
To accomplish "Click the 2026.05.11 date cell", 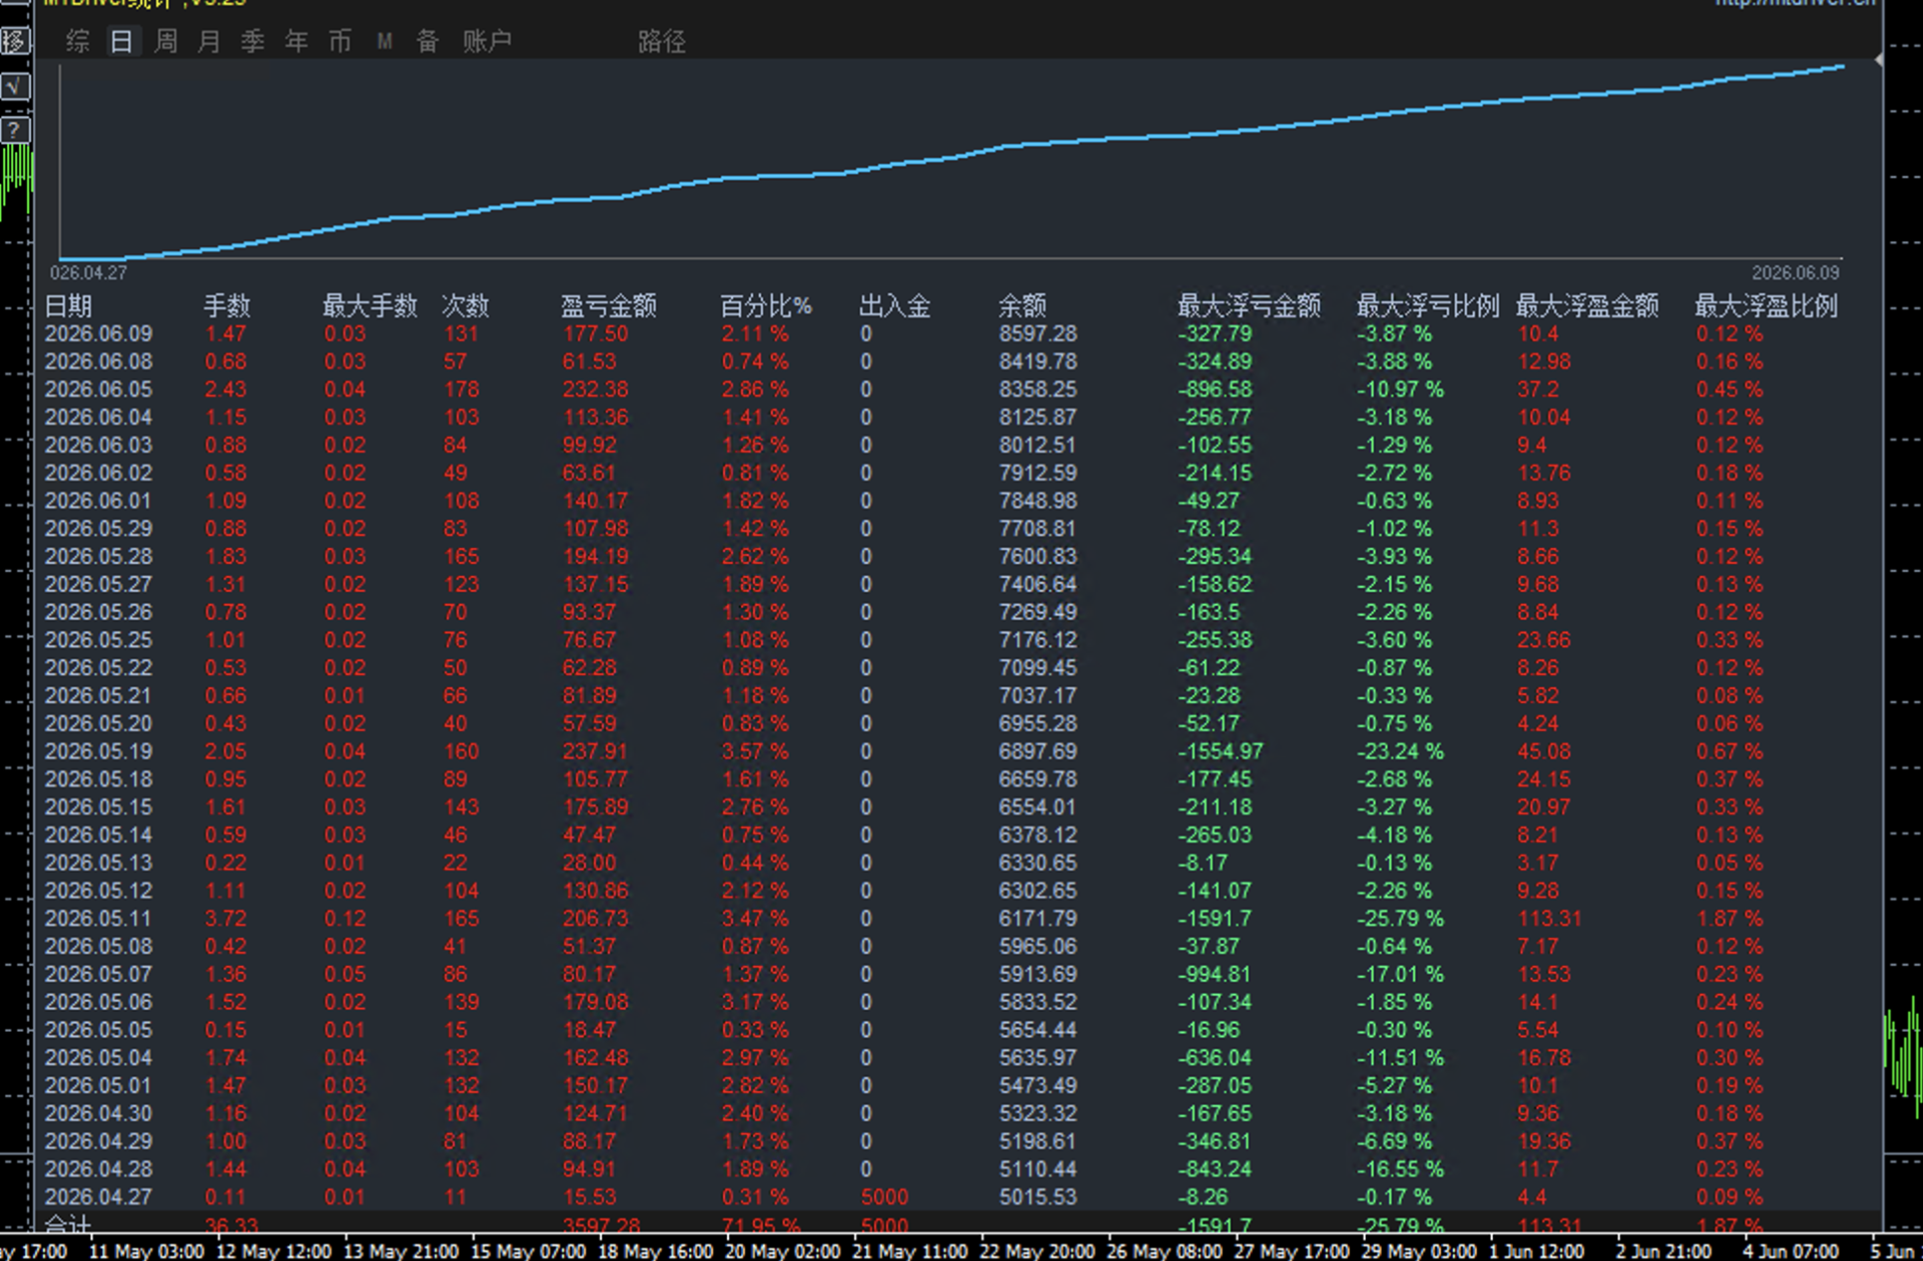I will pos(98,918).
